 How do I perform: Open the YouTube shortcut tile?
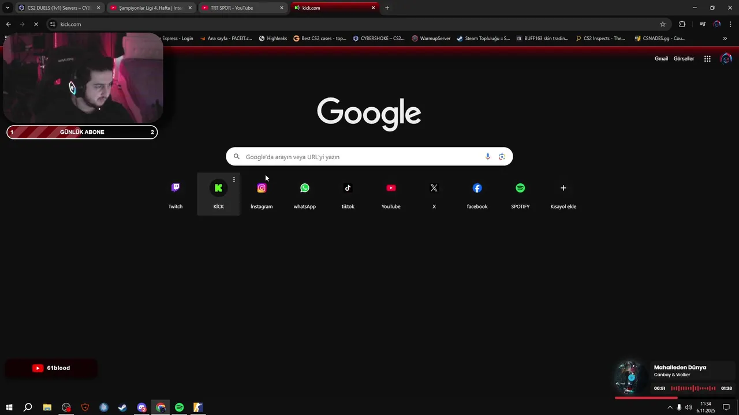tap(391, 194)
